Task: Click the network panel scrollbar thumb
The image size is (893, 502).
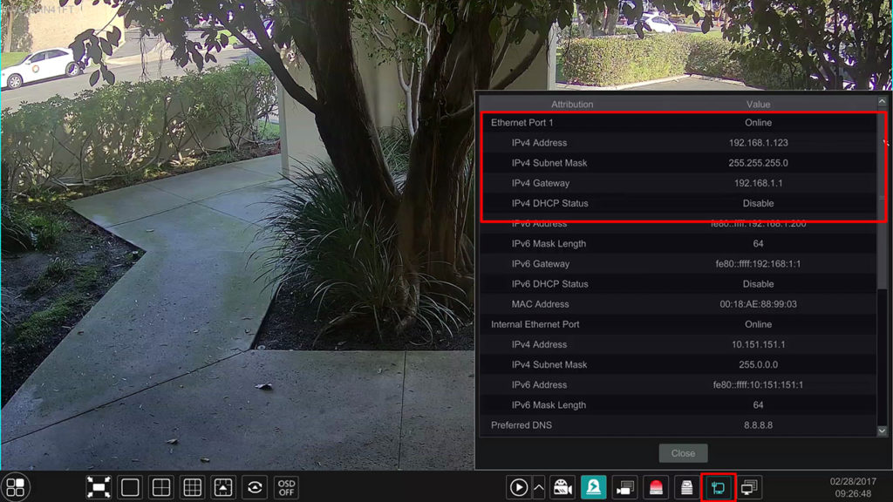Action: tap(883, 198)
